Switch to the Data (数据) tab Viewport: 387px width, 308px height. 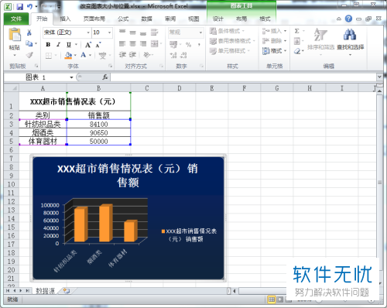(146, 19)
